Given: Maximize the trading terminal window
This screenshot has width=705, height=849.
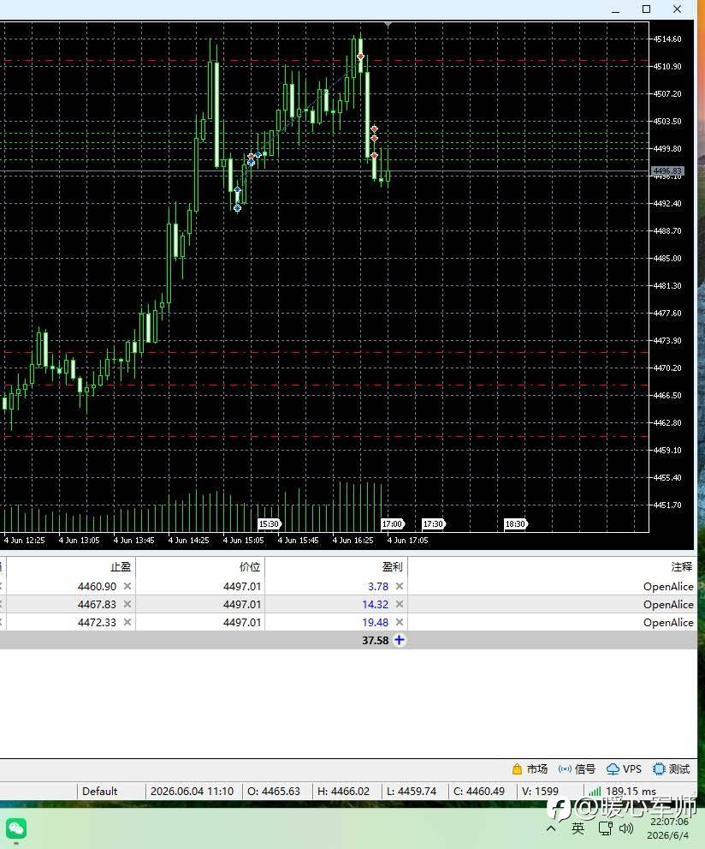Looking at the screenshot, I should click(646, 9).
